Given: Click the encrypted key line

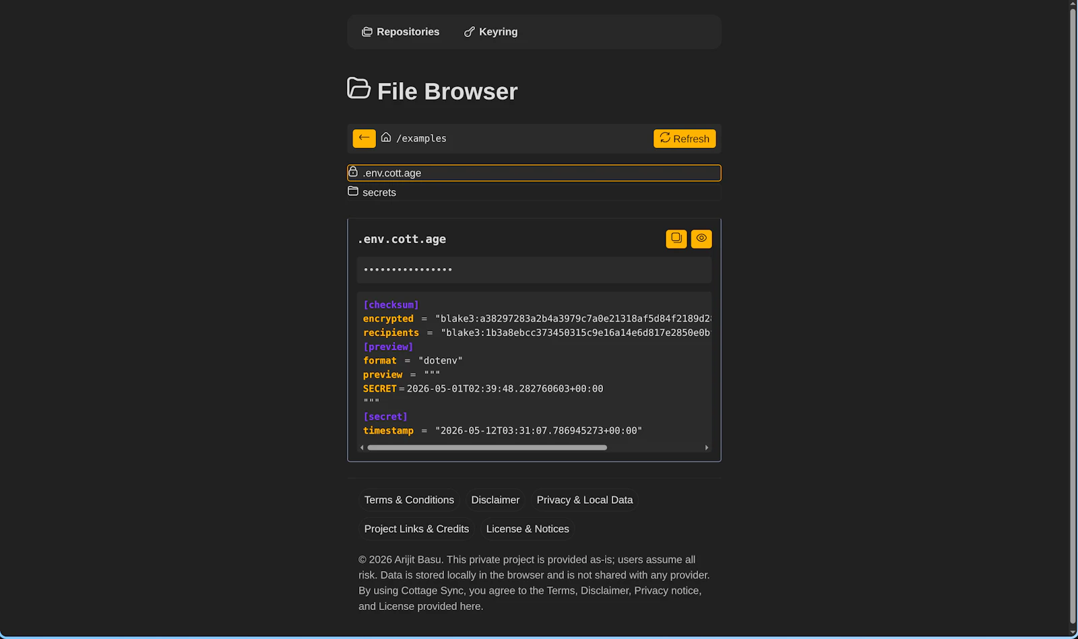Looking at the screenshot, I should pyautogui.click(x=537, y=318).
